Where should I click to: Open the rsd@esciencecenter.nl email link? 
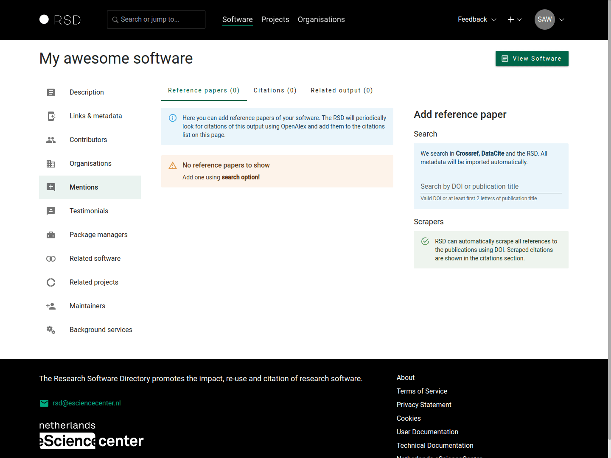coord(87,403)
